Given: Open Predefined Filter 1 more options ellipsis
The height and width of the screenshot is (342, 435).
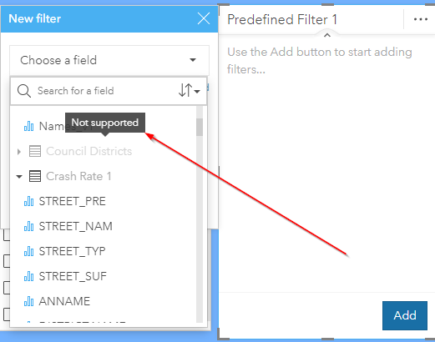Looking at the screenshot, I should point(421,19).
